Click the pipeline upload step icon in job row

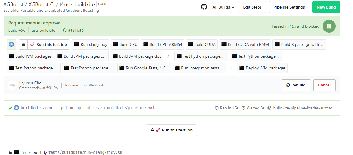(16, 108)
